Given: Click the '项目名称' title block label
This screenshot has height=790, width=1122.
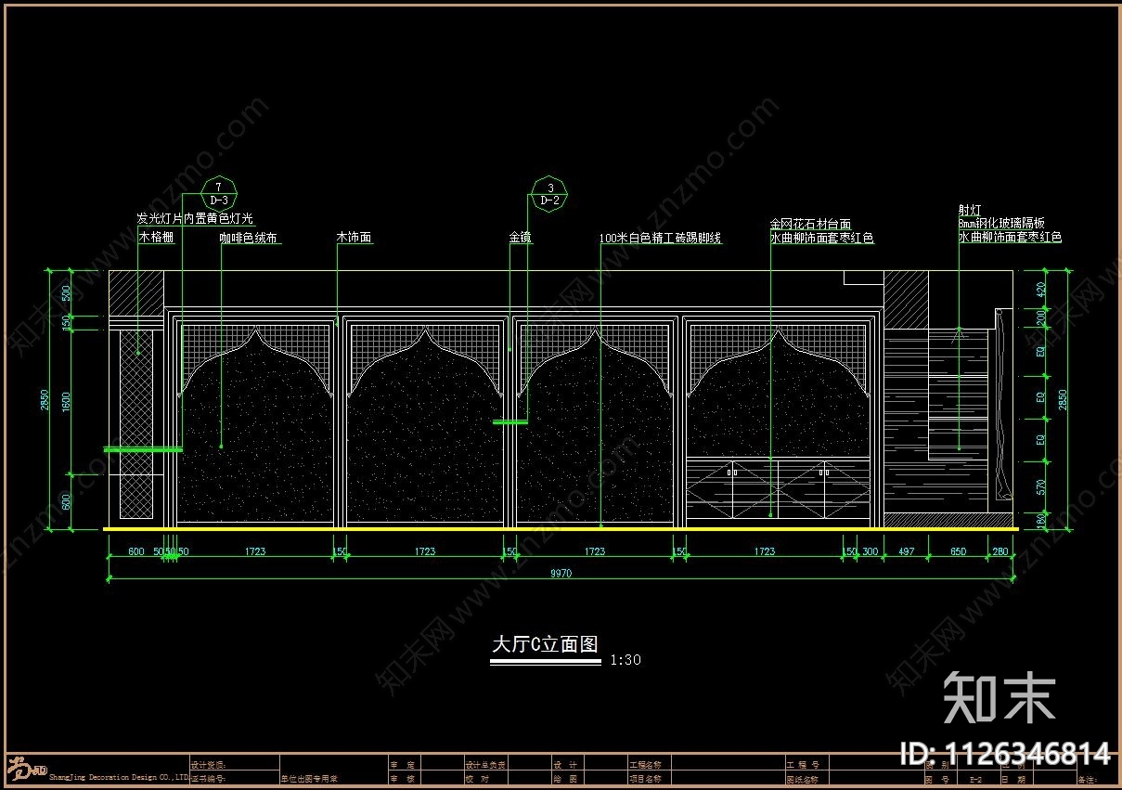Looking at the screenshot, I should [x=645, y=779].
